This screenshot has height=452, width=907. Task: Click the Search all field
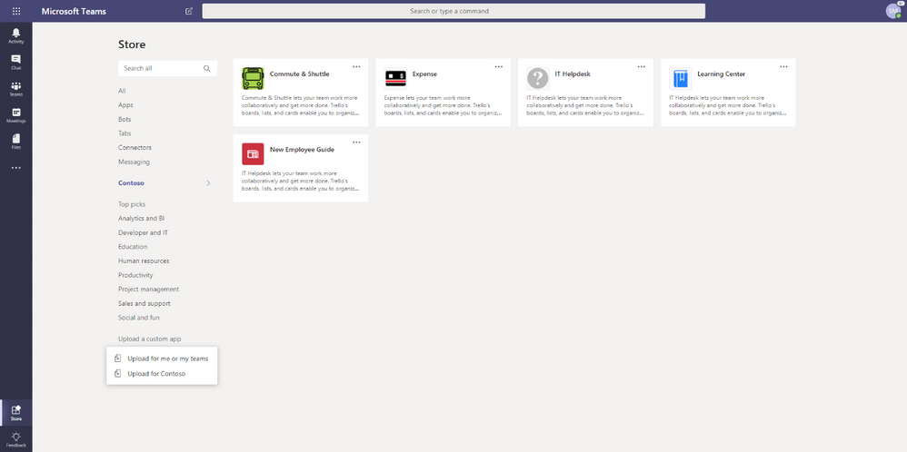coord(168,68)
